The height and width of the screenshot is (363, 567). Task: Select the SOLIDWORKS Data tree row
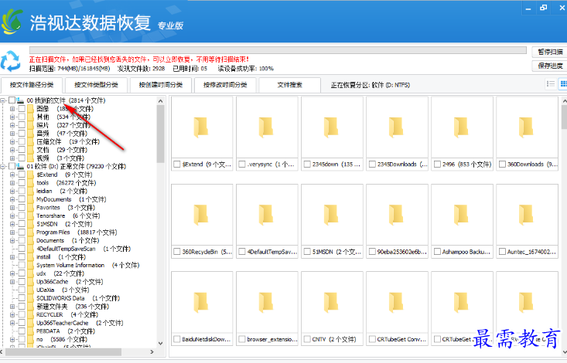click(x=78, y=298)
